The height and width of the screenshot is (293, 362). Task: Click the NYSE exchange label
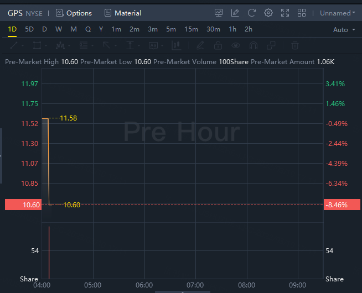34,14
